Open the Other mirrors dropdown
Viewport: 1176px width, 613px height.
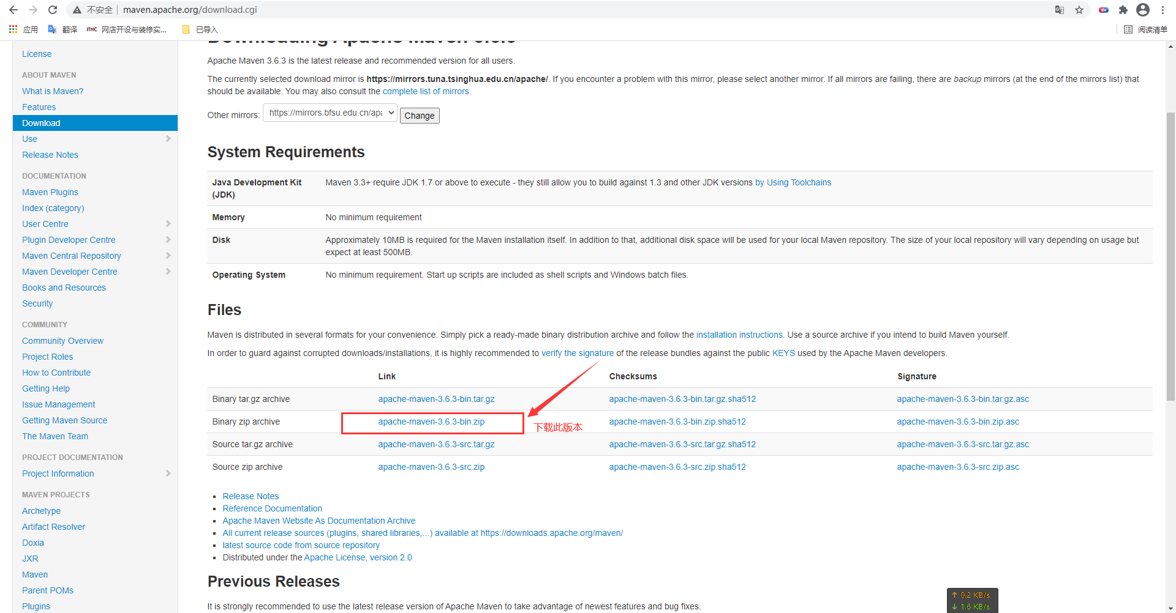[x=330, y=113]
